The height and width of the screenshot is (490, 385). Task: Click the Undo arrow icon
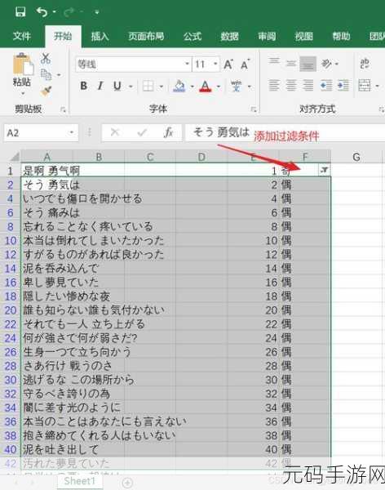click(x=42, y=12)
